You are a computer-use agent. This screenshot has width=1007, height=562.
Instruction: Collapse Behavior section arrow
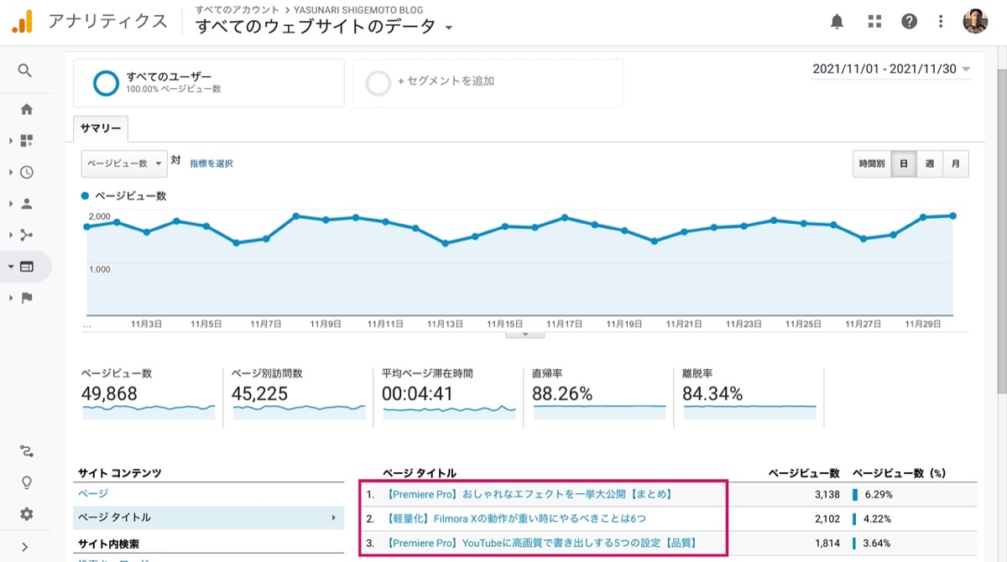coord(11,266)
